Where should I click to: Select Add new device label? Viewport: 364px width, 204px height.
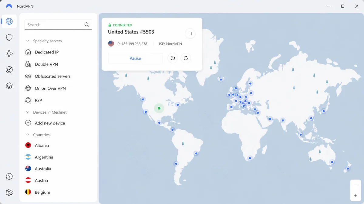point(50,123)
